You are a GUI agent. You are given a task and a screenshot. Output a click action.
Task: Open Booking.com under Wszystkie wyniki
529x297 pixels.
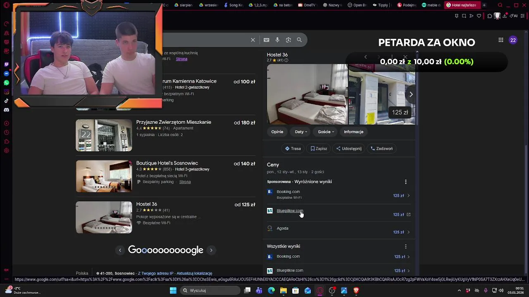(x=339, y=257)
